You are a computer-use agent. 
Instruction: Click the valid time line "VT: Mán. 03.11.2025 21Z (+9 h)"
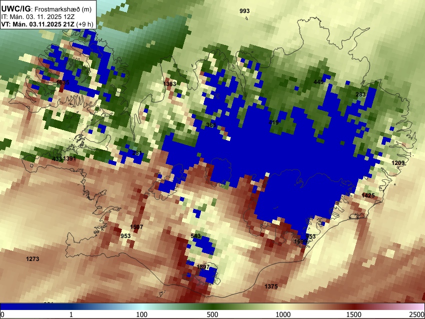(x=47, y=24)
